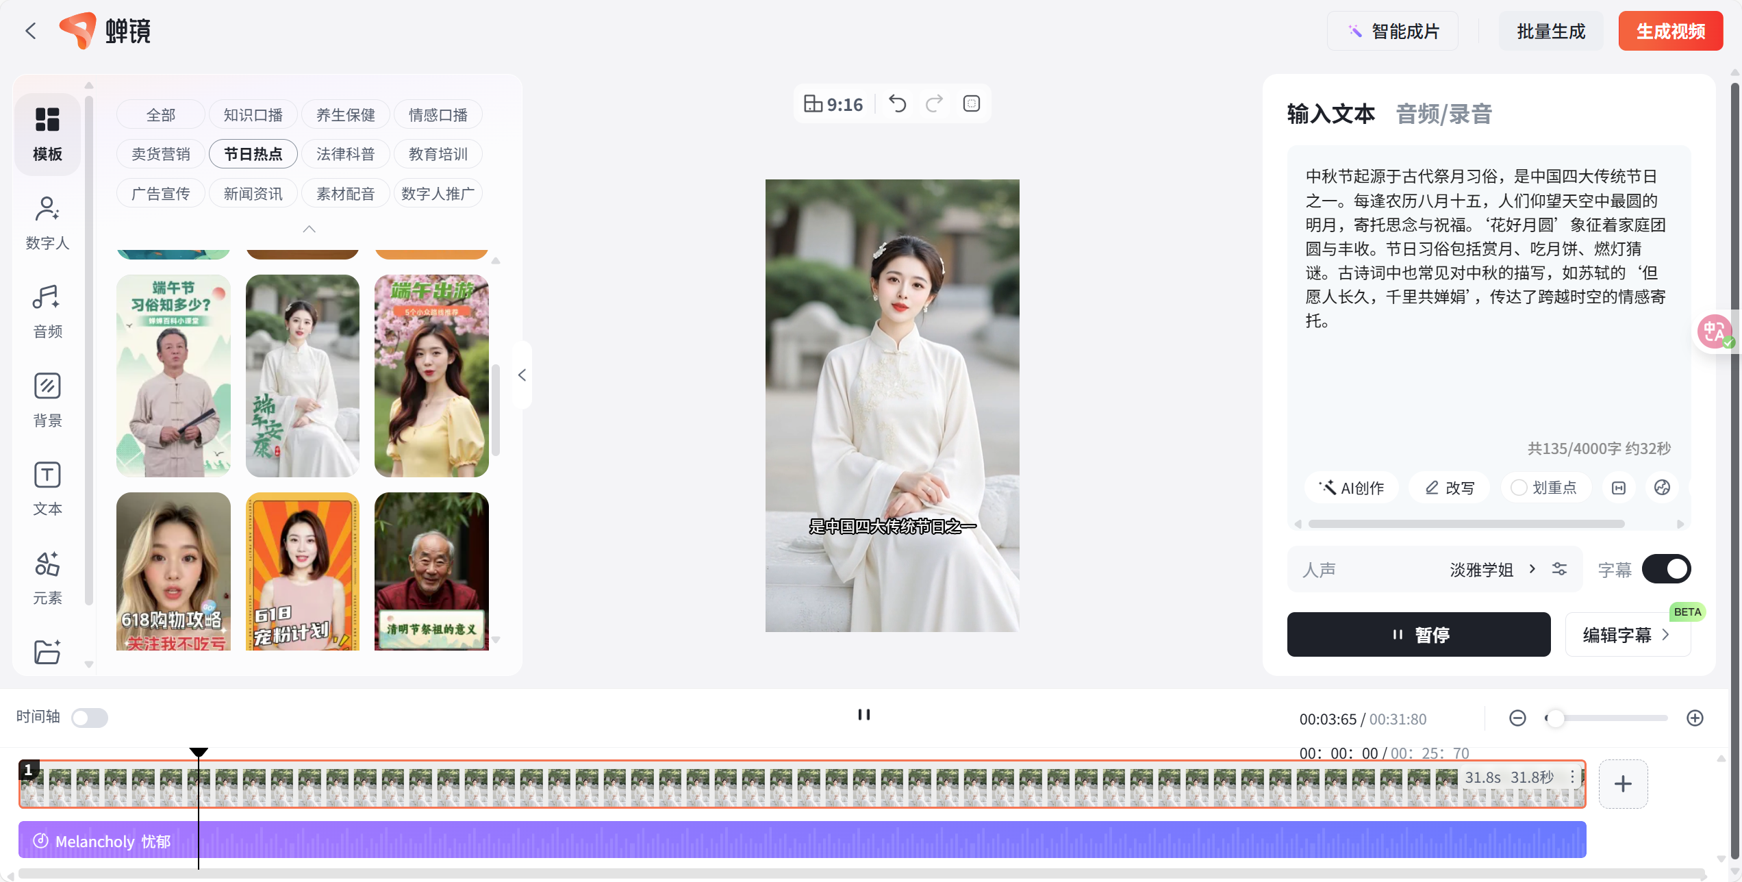Open the folder assets sidebar icon

pyautogui.click(x=47, y=651)
